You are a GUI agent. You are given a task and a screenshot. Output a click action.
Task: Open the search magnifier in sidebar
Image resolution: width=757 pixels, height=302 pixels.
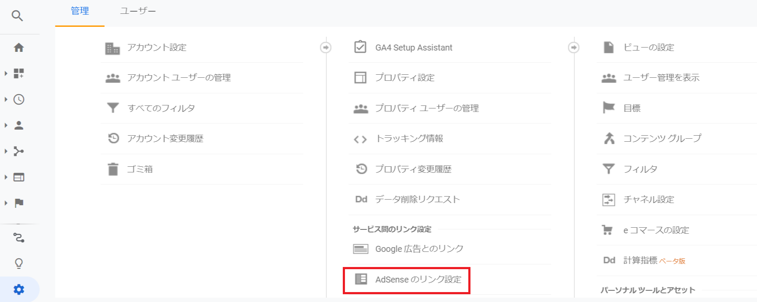pyautogui.click(x=17, y=16)
